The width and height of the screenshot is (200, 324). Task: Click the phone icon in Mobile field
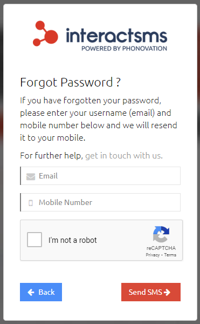[31, 203]
